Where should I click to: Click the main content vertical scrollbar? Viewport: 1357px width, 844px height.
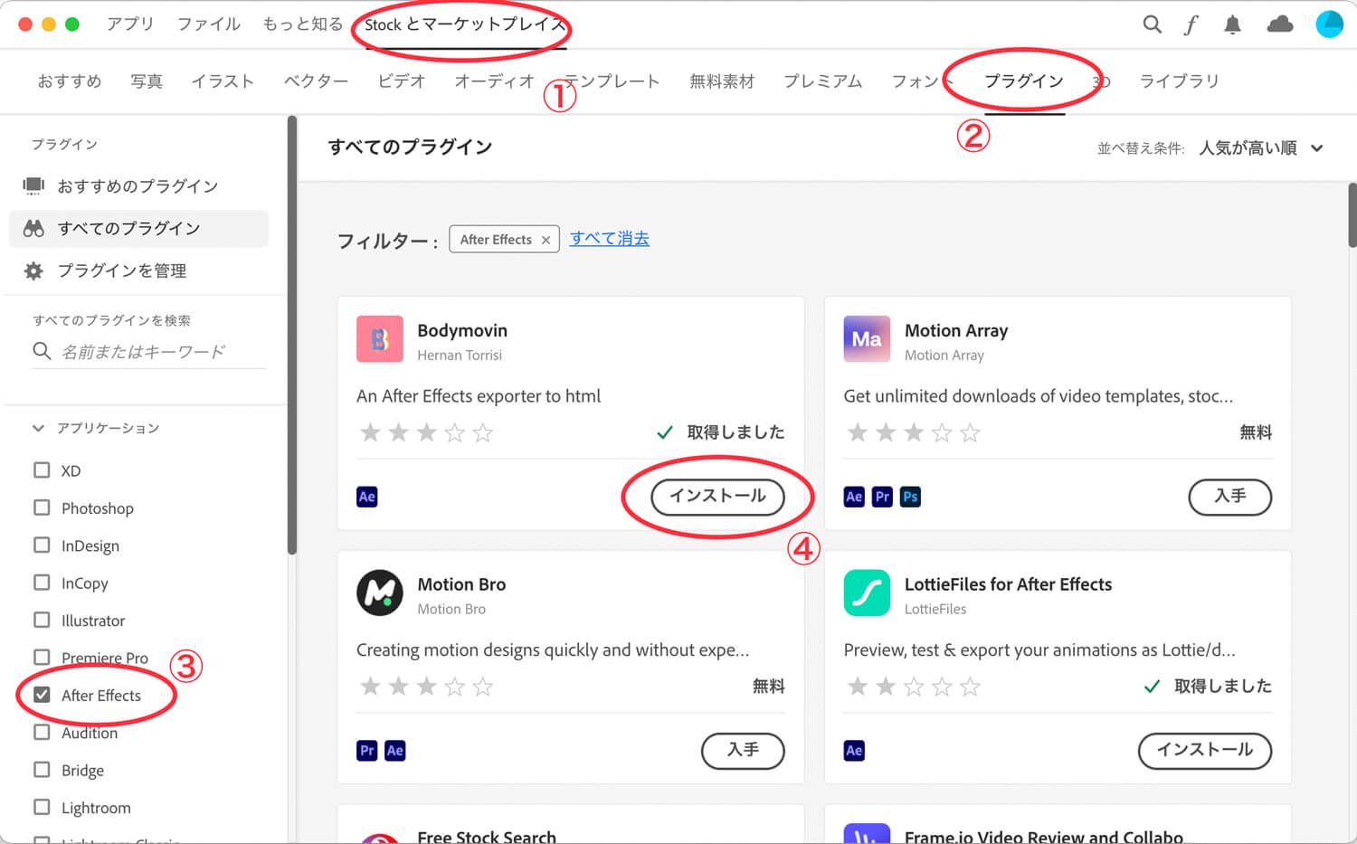(1352, 215)
